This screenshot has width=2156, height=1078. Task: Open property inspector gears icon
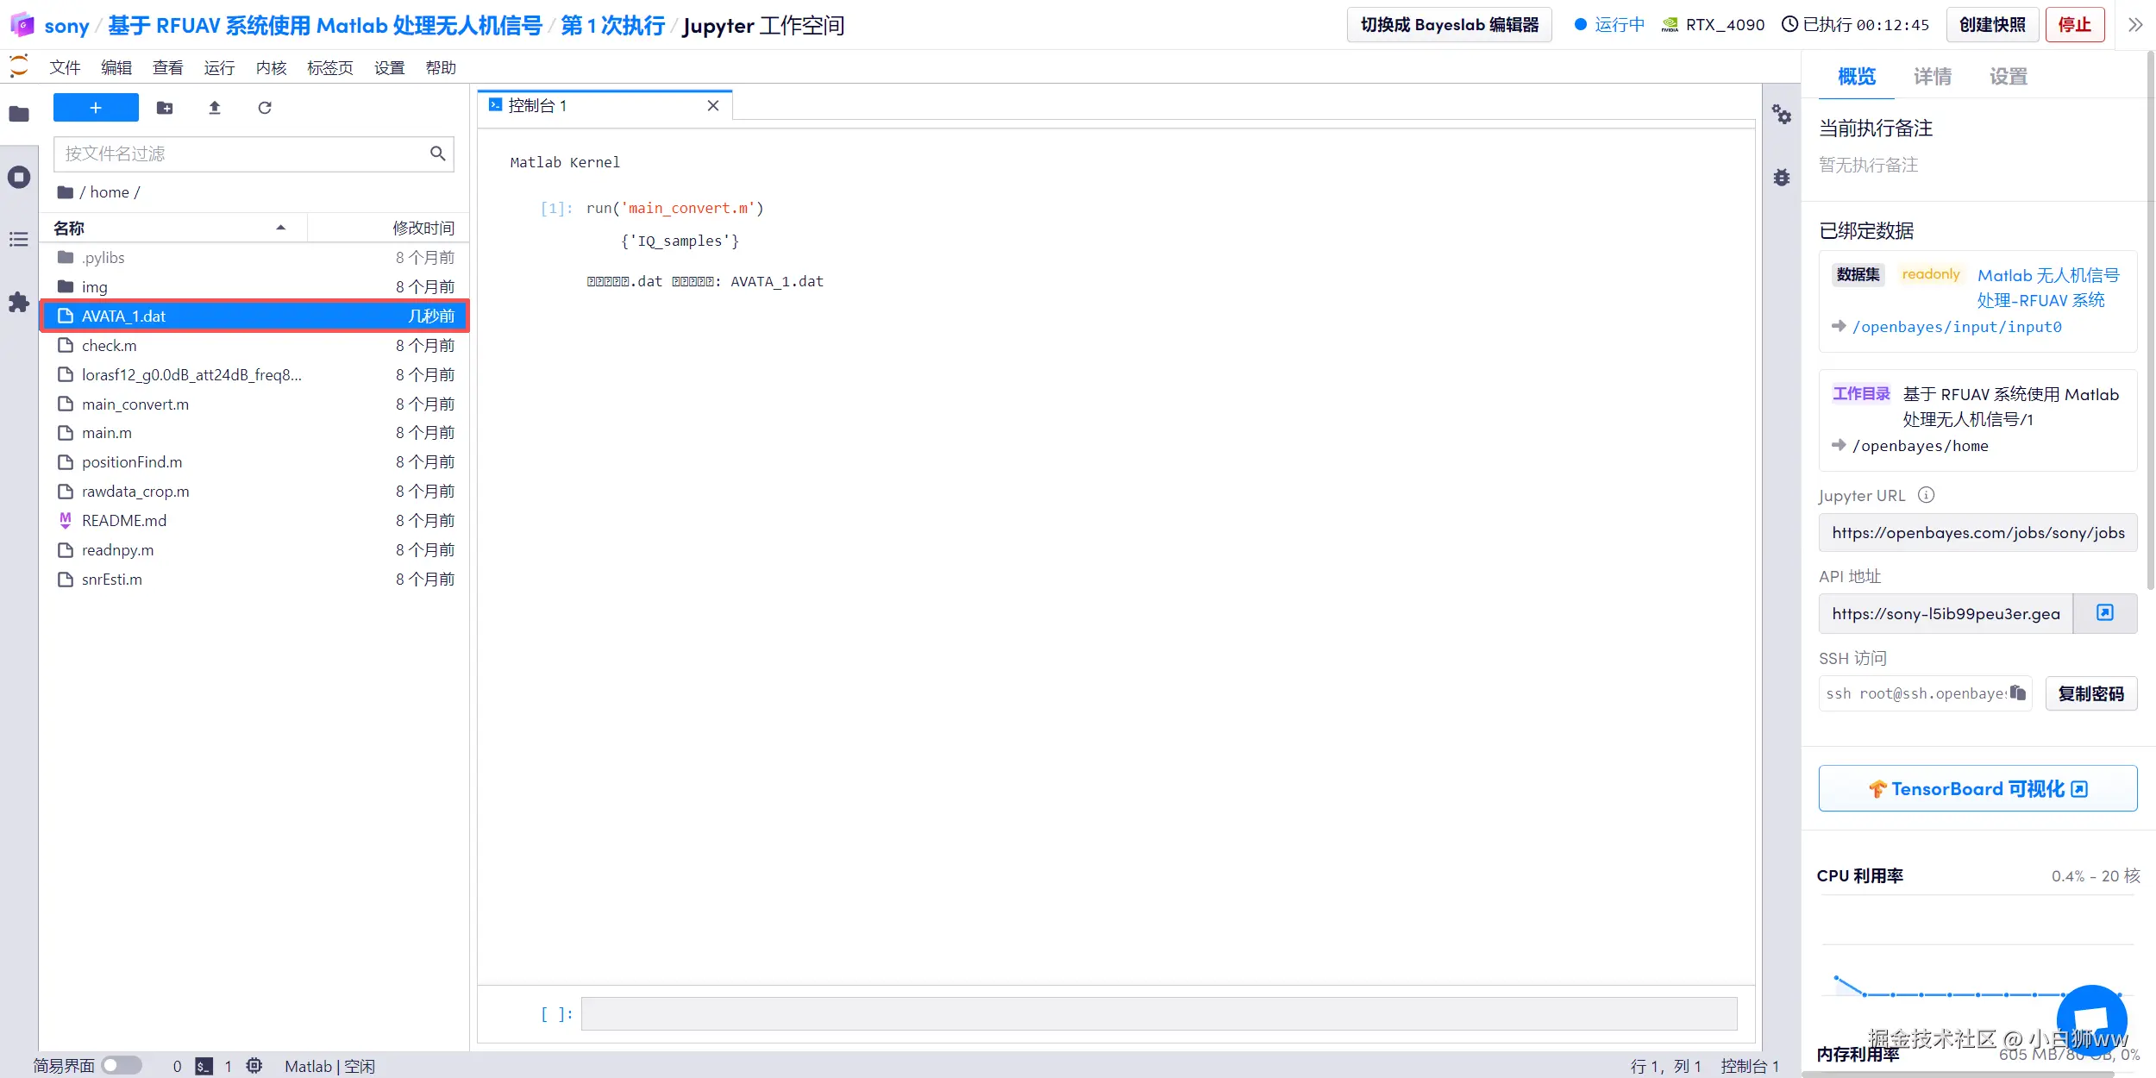[x=1782, y=115]
